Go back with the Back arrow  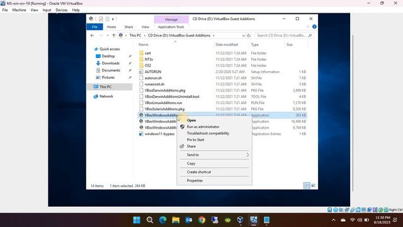point(92,35)
